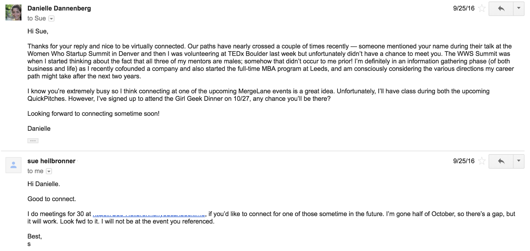Click the "to me" recipient text

(35, 171)
